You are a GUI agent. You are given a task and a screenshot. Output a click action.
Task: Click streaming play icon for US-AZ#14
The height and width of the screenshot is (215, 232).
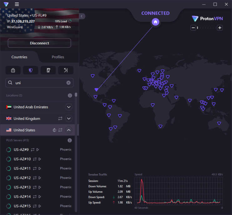tap(40, 197)
